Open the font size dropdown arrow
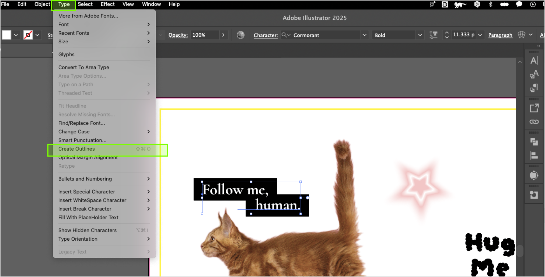The image size is (545, 277). (480, 35)
